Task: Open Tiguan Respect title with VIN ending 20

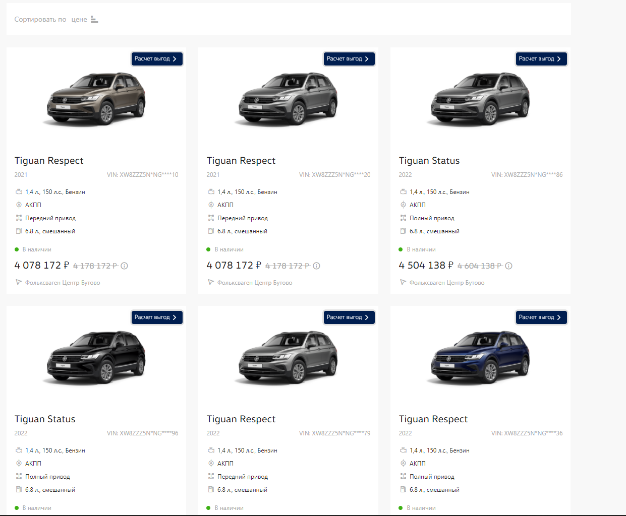Action: [241, 161]
